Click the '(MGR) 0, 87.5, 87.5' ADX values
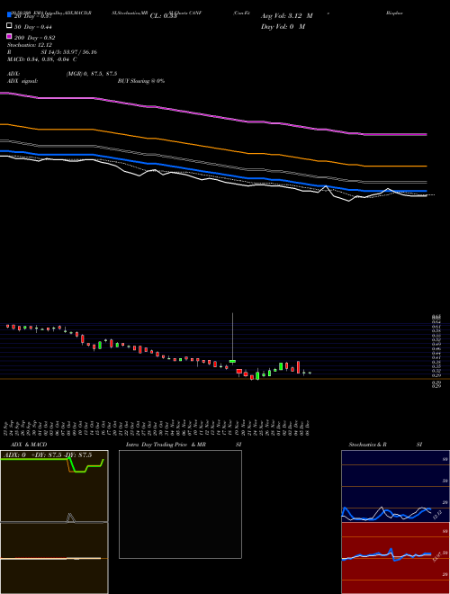Viewport: 450px width, 594px height. click(92, 74)
